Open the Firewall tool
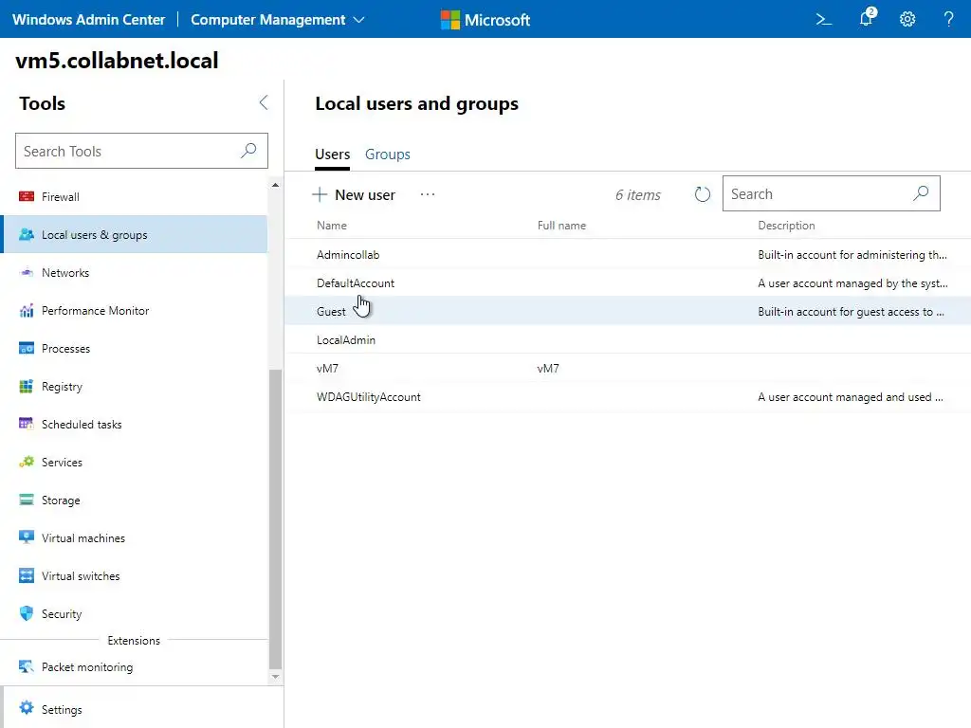Image resolution: width=971 pixels, height=728 pixels. pyautogui.click(x=61, y=197)
